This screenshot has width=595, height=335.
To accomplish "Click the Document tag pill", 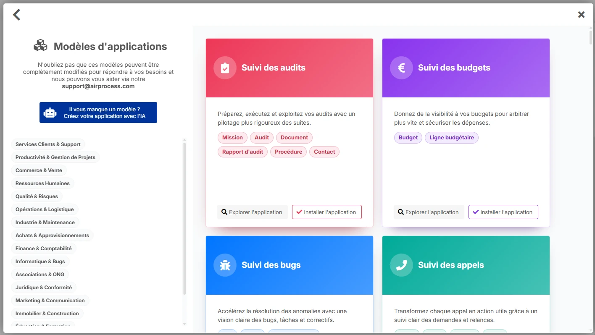I will pyautogui.click(x=294, y=138).
